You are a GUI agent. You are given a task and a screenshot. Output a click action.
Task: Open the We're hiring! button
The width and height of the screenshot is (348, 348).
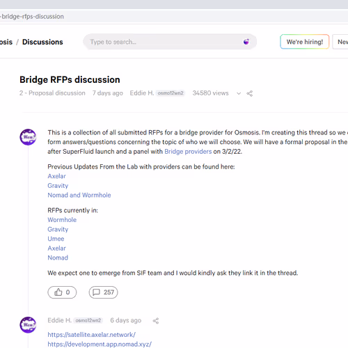point(305,42)
